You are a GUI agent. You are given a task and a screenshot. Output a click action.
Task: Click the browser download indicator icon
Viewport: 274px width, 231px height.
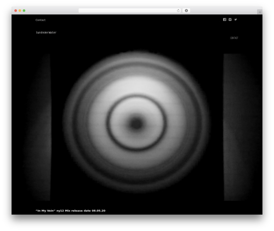(x=186, y=10)
